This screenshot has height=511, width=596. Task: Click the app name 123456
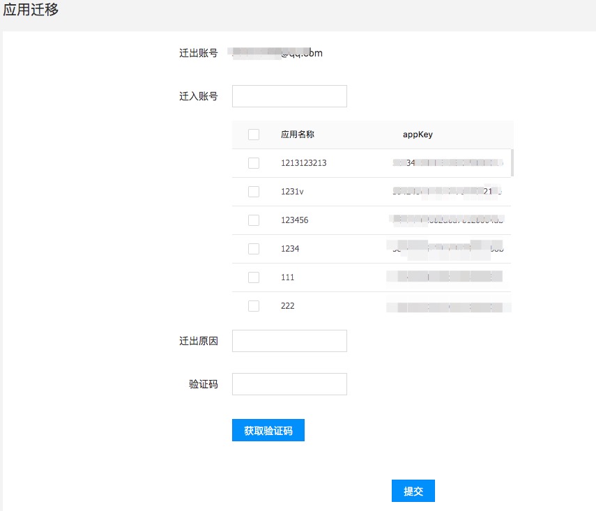(295, 220)
